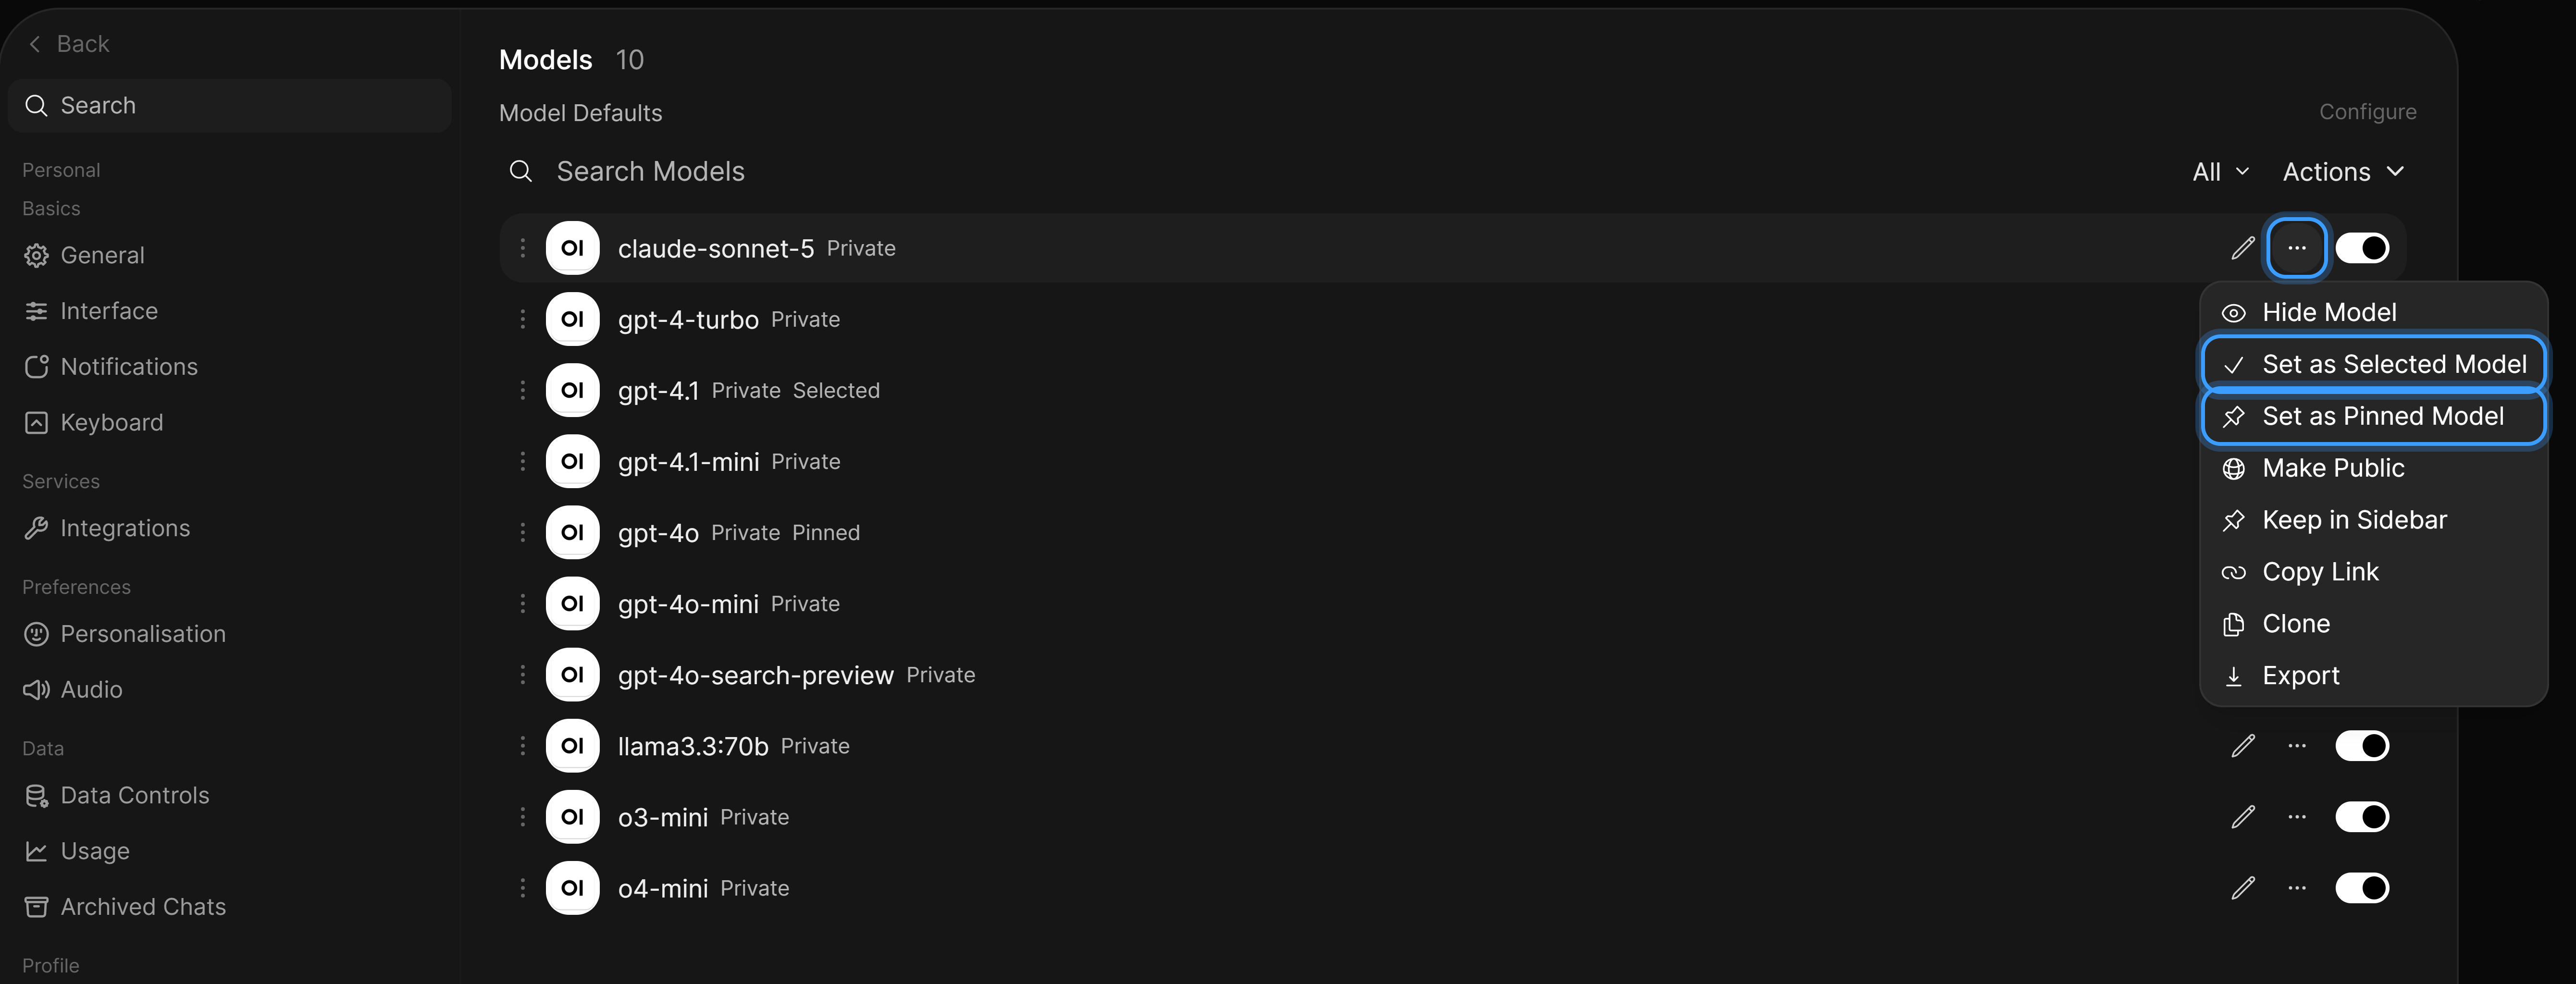Open the Actions dropdown
The image size is (2576, 984).
tap(2343, 172)
